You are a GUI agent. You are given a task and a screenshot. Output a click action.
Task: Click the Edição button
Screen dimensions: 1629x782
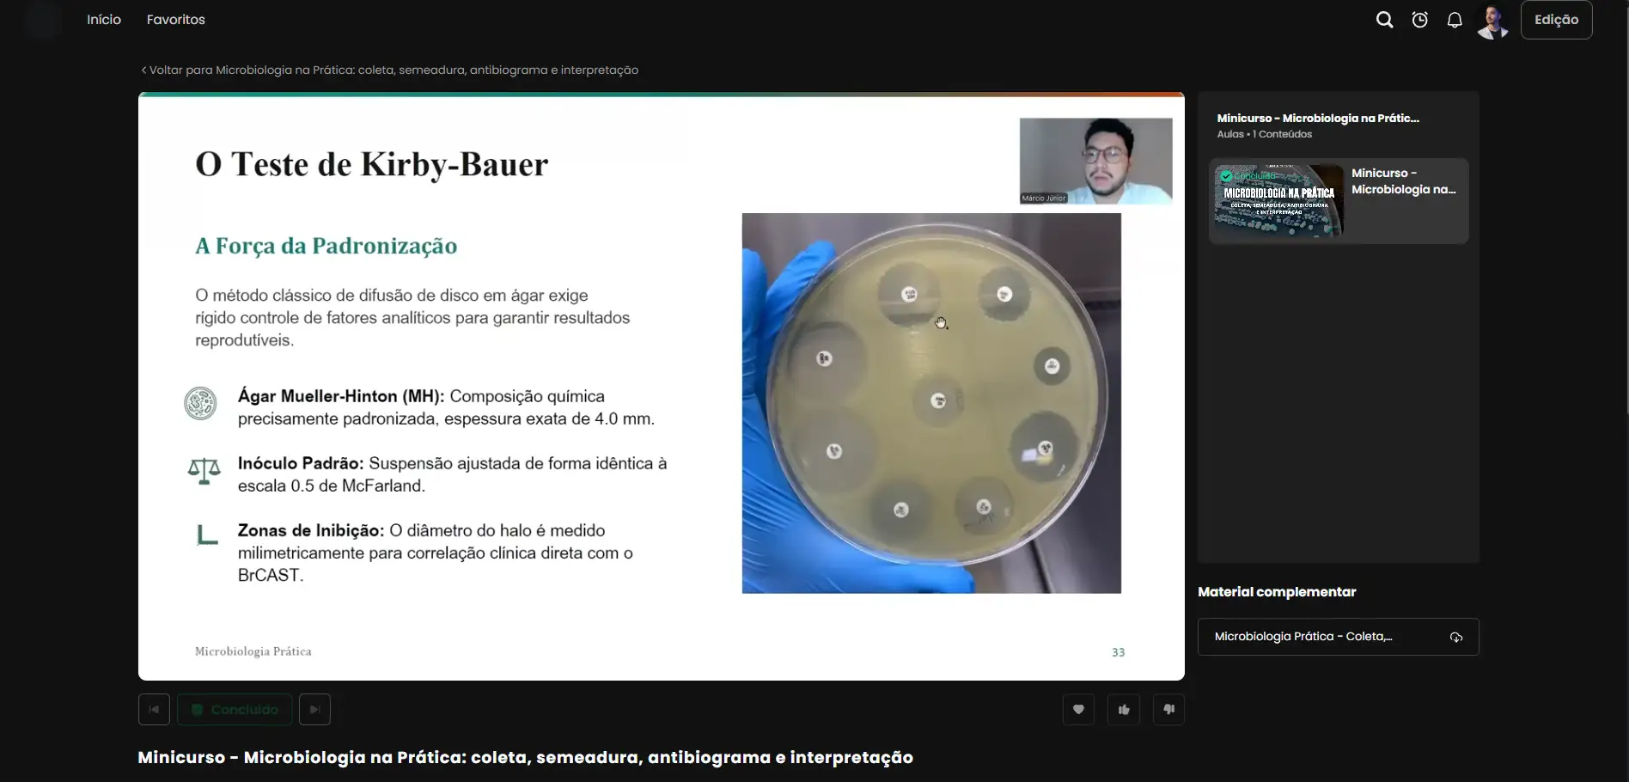[x=1556, y=20]
